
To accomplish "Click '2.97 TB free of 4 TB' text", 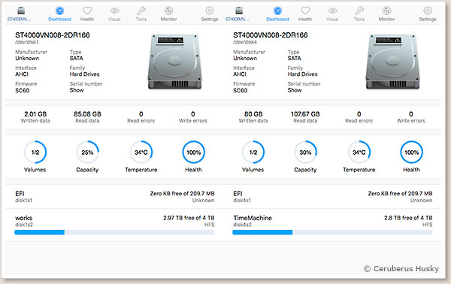I will pyautogui.click(x=189, y=218).
